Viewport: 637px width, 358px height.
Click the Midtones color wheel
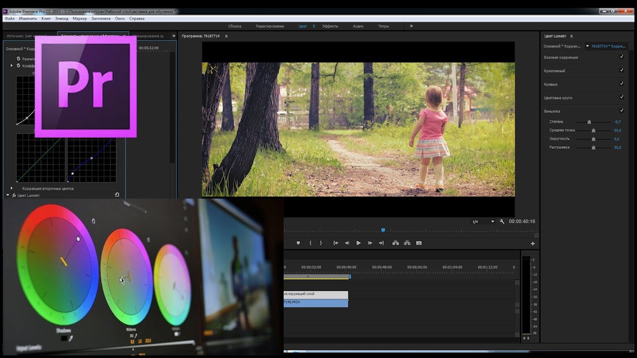(x=126, y=276)
